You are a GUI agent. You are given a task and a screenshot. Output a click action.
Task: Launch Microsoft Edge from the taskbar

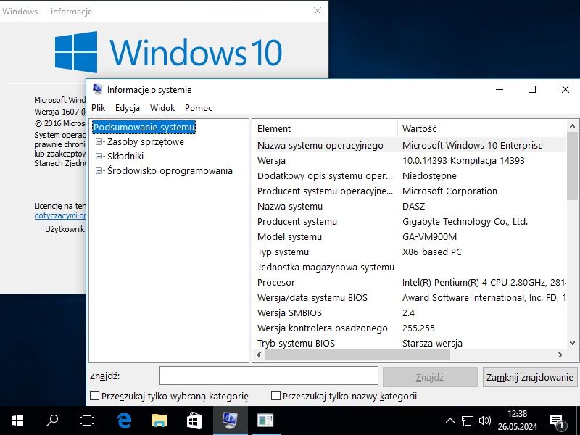tap(124, 420)
